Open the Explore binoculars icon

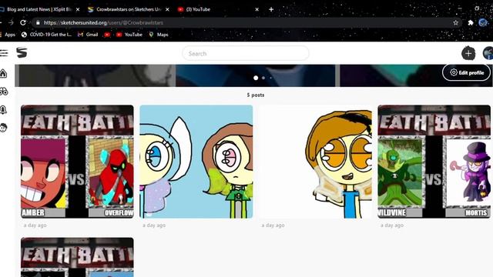point(3,92)
